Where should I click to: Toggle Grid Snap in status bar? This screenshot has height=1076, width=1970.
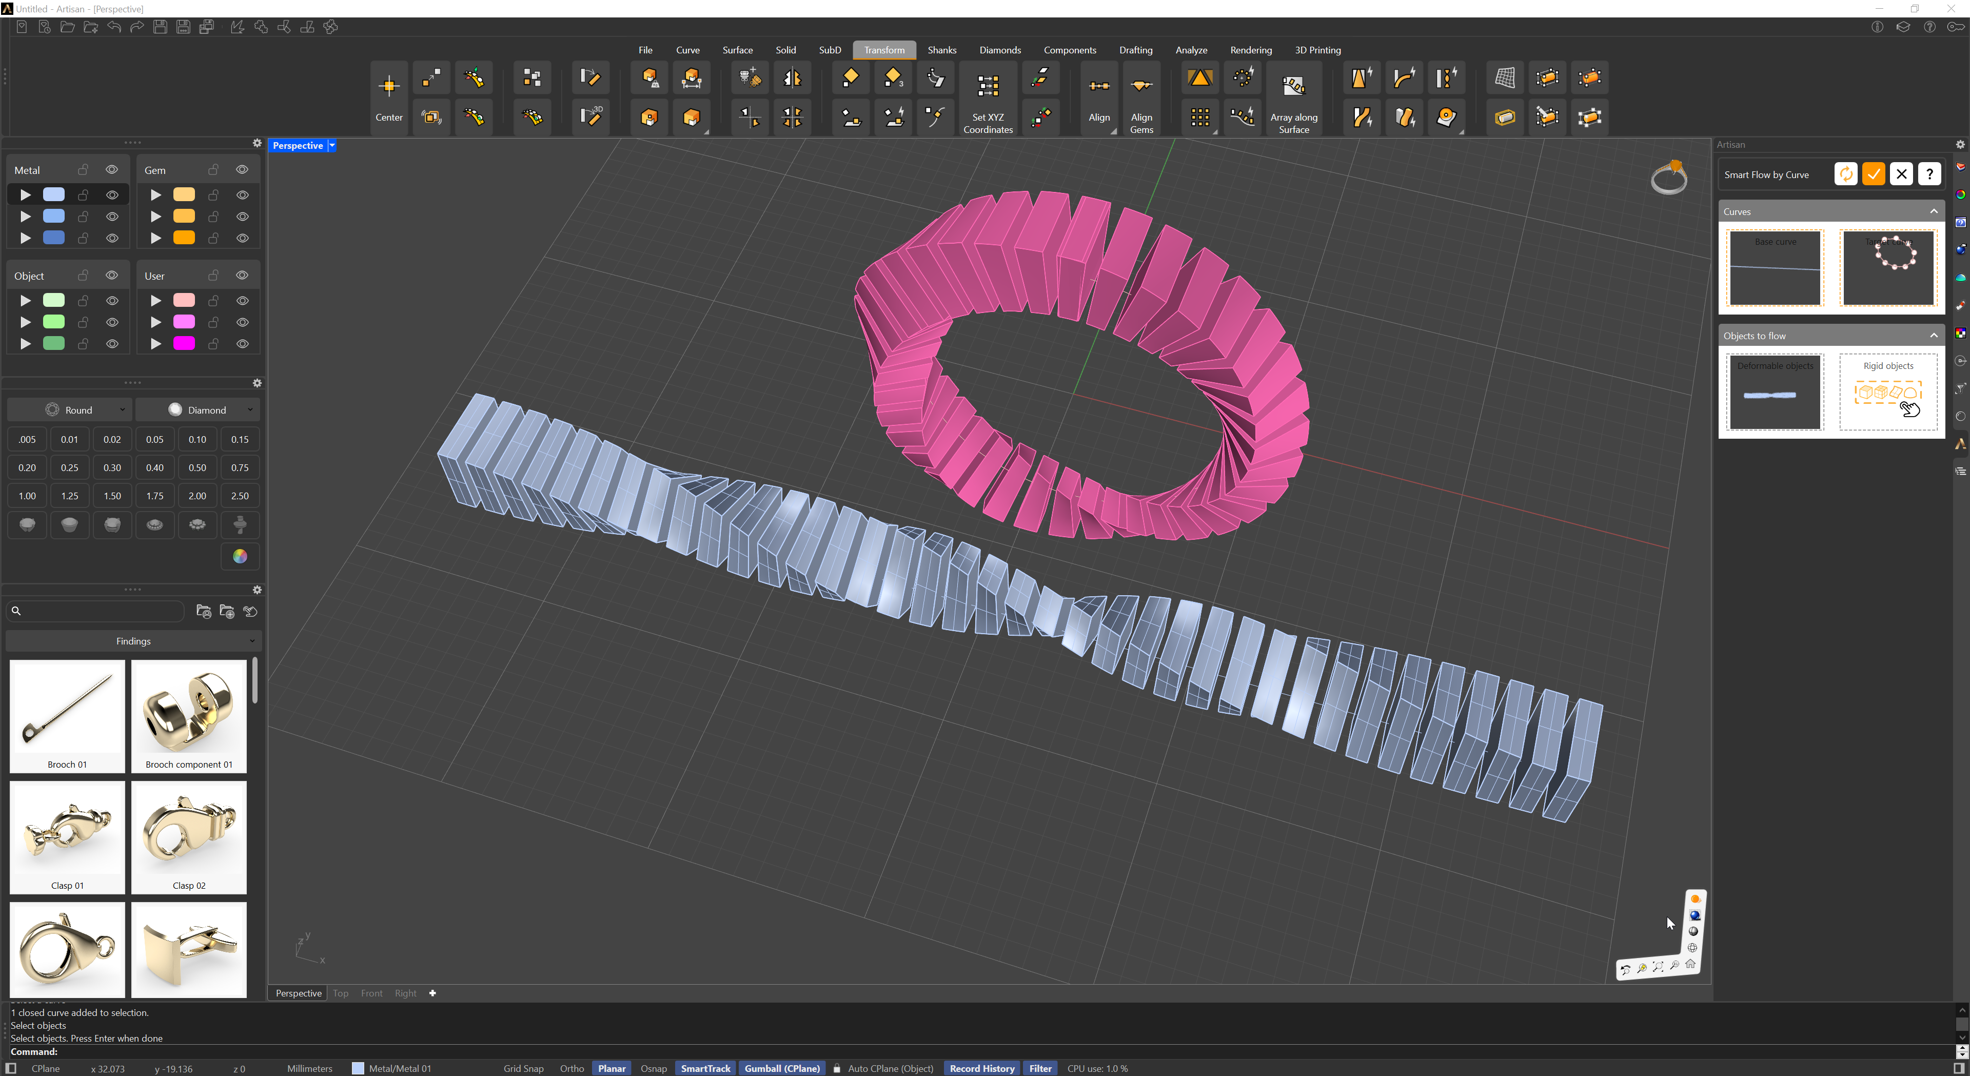(x=523, y=1068)
